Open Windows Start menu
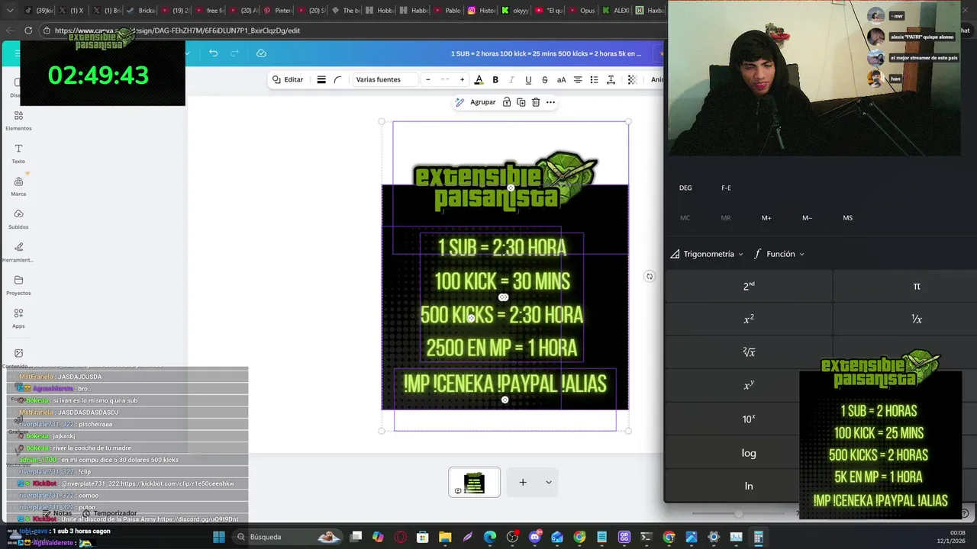The width and height of the screenshot is (977, 549). [219, 537]
